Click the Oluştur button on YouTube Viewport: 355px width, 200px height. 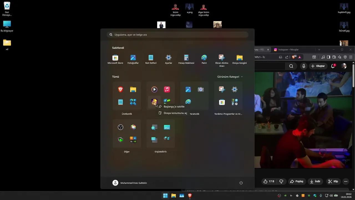(318, 66)
